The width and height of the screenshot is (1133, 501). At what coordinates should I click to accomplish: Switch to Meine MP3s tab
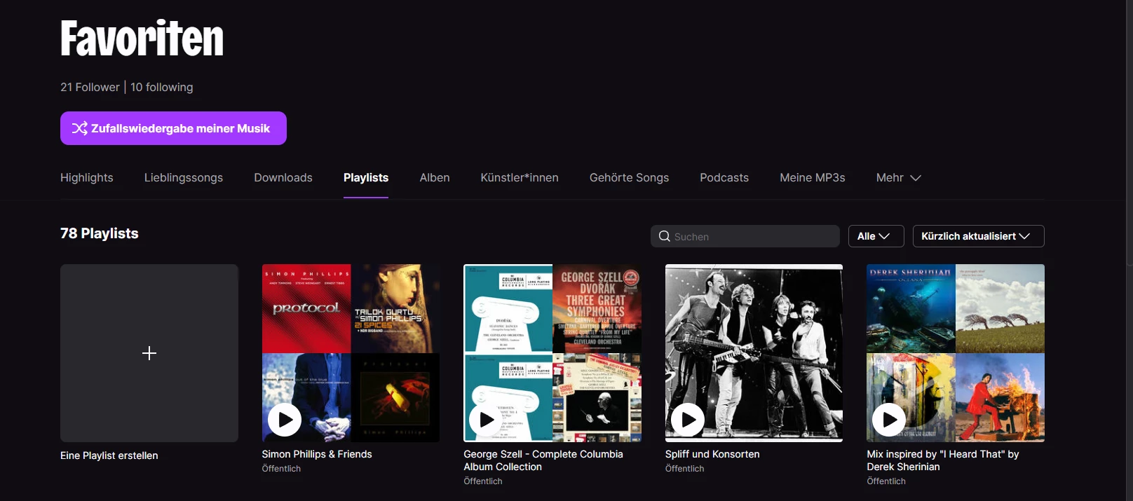813,178
